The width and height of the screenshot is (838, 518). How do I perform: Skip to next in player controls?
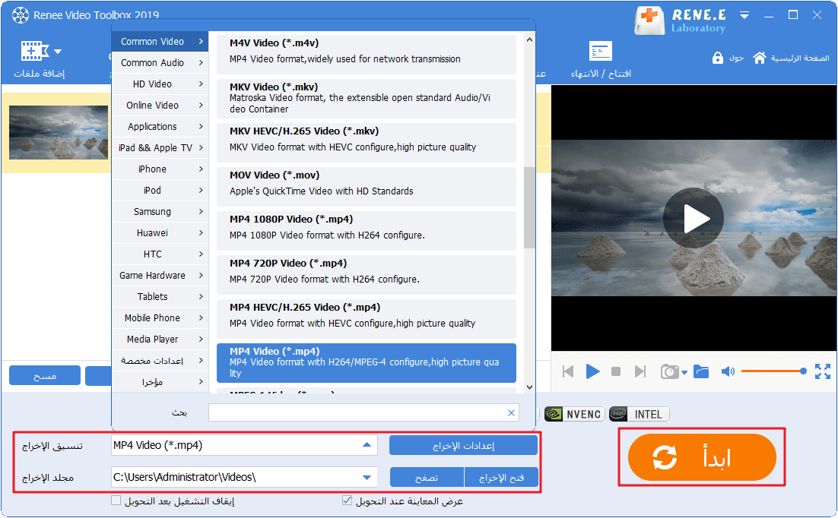(640, 371)
